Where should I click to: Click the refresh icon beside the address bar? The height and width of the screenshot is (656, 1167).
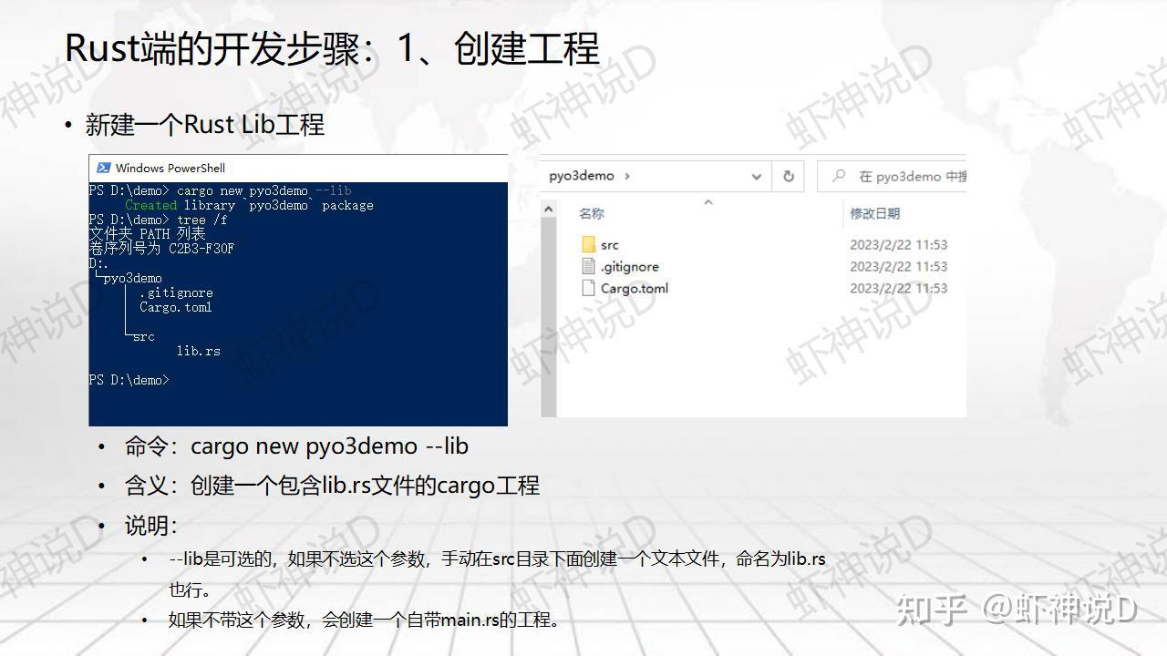(x=787, y=176)
